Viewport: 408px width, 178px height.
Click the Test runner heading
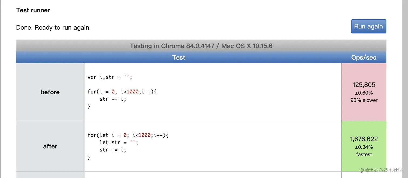tap(33, 10)
